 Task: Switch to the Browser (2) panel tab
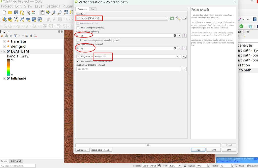16,161
